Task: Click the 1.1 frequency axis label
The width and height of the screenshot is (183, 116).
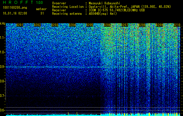Action: click(x=2, y=38)
